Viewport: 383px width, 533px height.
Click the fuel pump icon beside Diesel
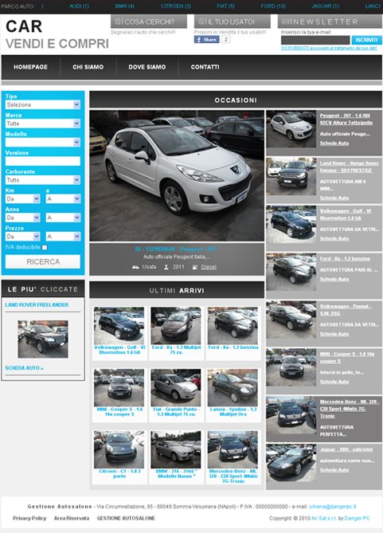point(195,267)
